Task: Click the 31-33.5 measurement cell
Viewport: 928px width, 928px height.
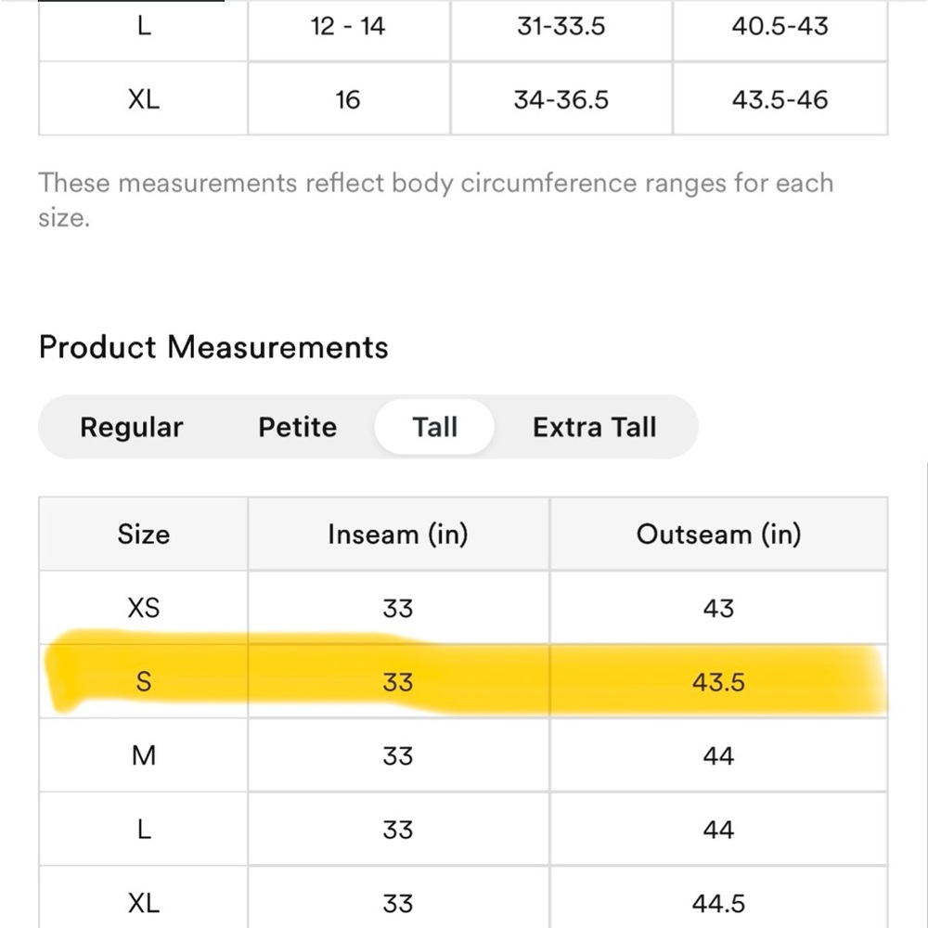Action: click(561, 26)
